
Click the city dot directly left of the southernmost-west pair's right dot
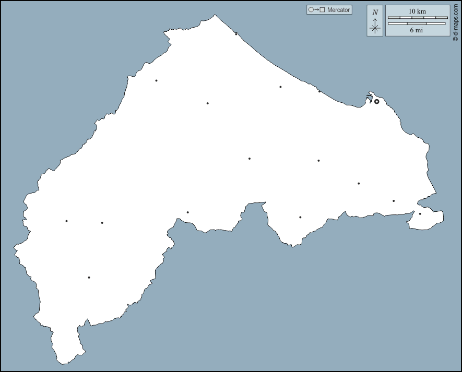tap(66, 221)
